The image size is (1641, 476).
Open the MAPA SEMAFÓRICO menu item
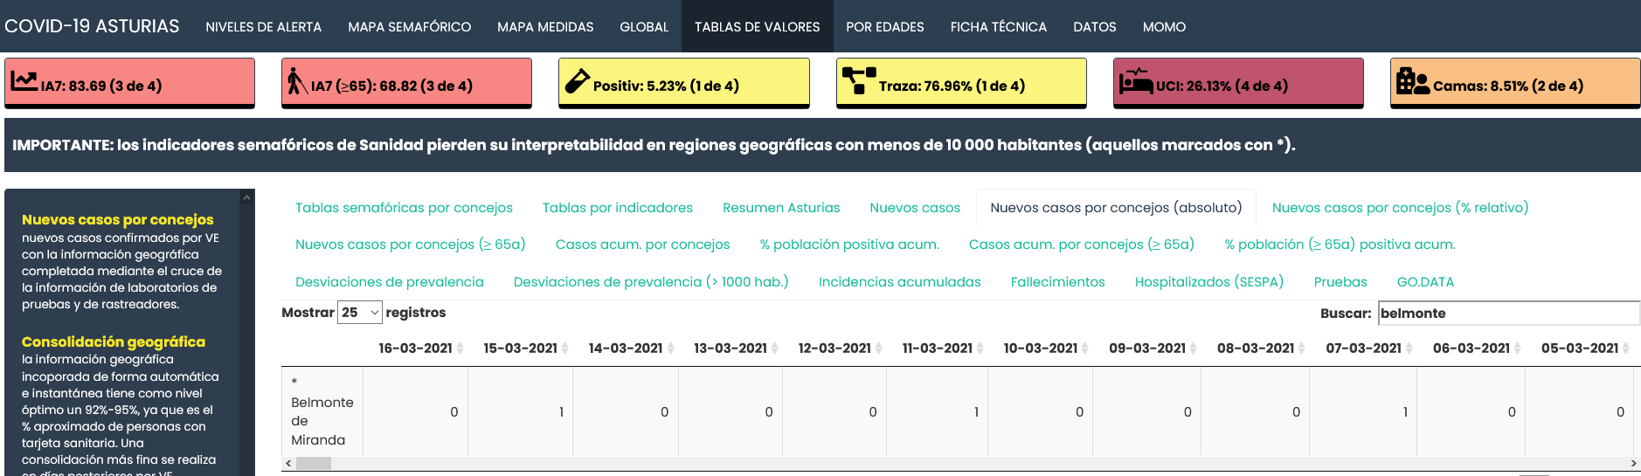click(x=409, y=27)
